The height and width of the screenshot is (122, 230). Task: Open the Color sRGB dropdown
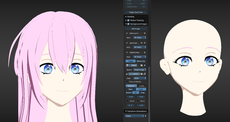(140, 78)
